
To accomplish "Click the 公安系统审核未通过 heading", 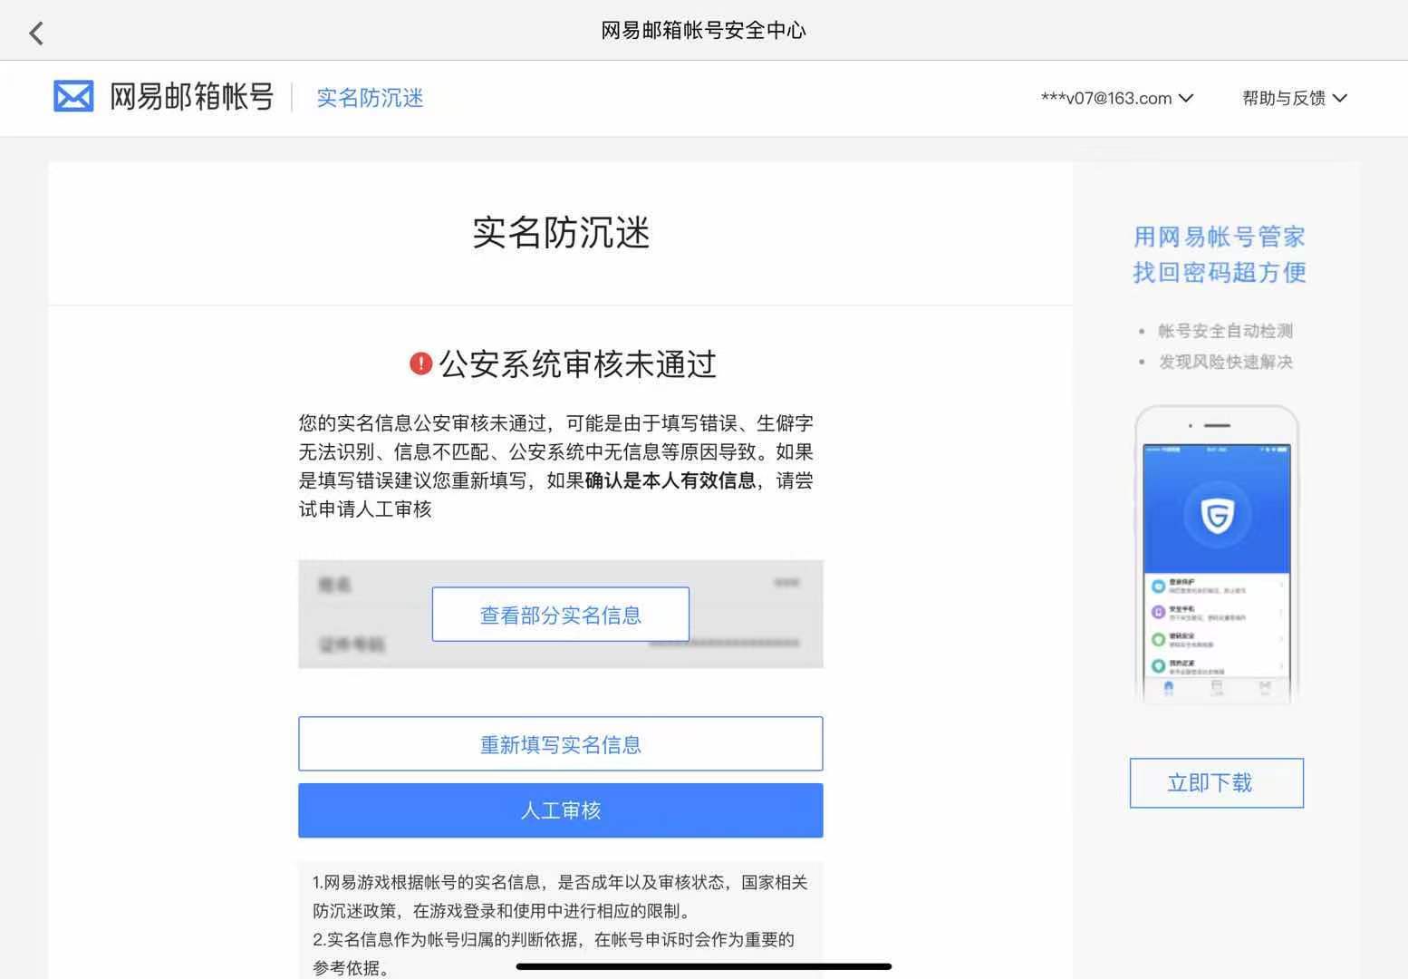I will (x=578, y=364).
